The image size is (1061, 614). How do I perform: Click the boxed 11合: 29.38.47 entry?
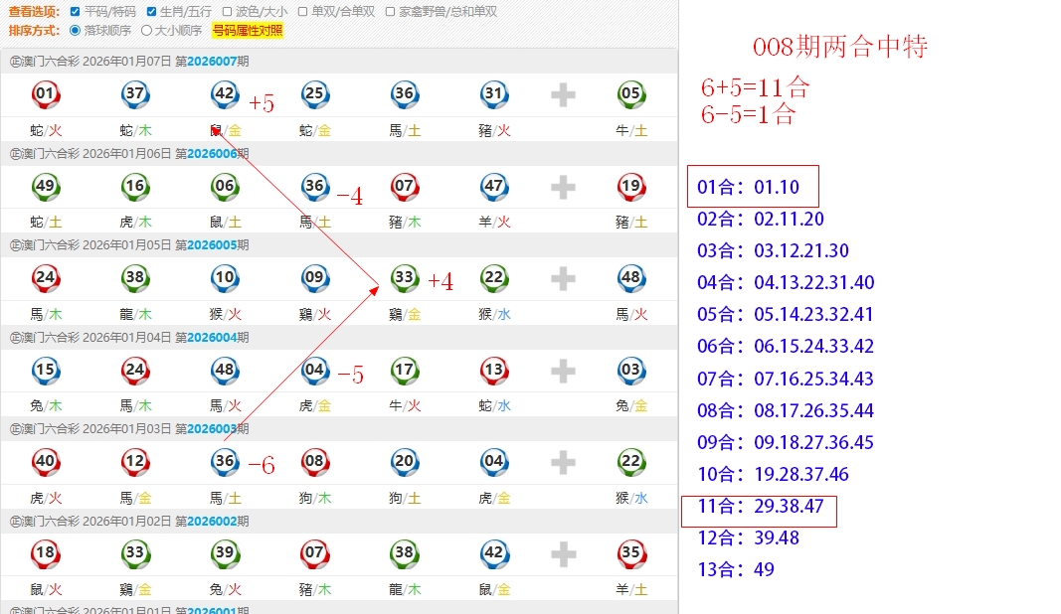click(x=759, y=508)
